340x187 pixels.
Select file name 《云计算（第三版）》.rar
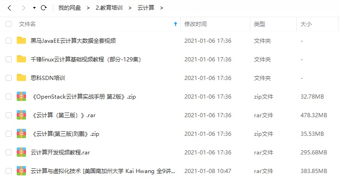point(64,115)
